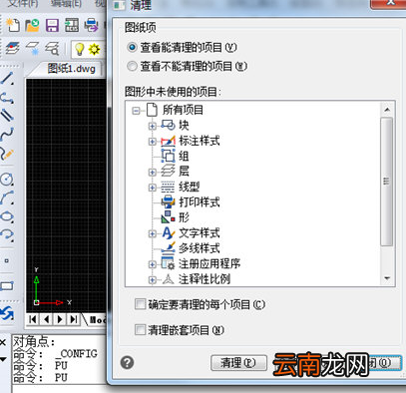Viewport: 406px width, 393px height.
Task: Expand the 块 tree node
Action: coord(153,126)
